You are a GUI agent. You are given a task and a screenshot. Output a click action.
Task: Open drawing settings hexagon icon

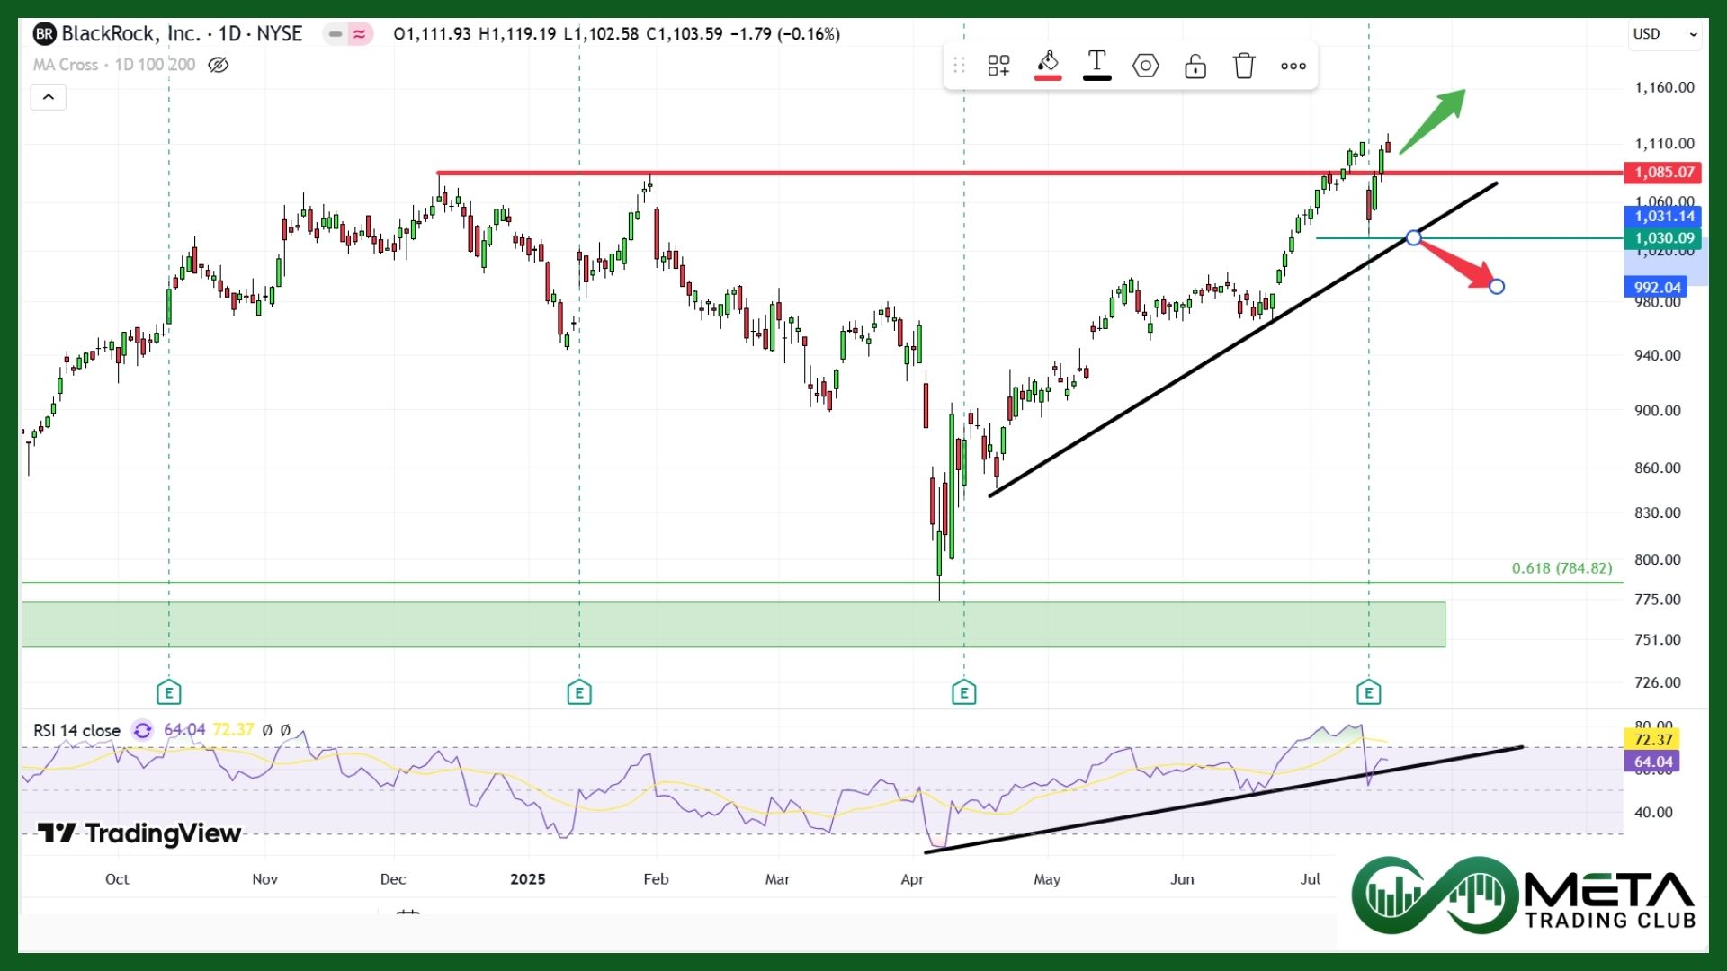pos(1145,66)
